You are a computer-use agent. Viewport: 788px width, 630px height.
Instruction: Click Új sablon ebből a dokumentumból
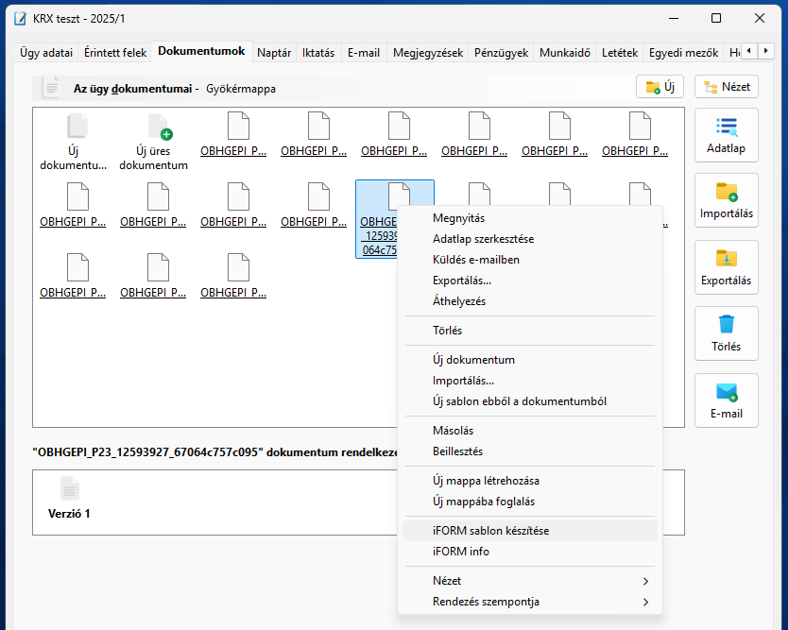coord(530,401)
